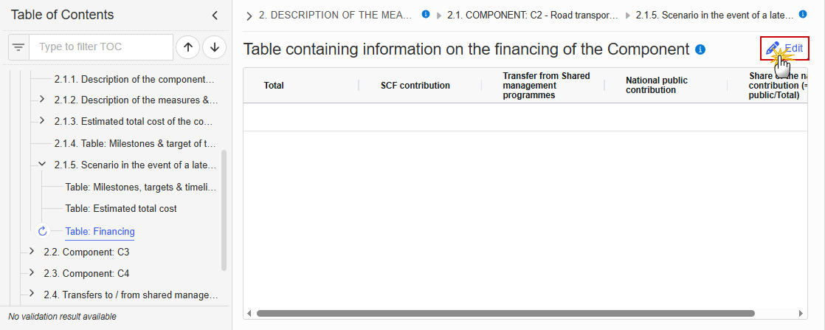
Task: Select Table: Milestones, targets & timeline item
Action: (140, 187)
